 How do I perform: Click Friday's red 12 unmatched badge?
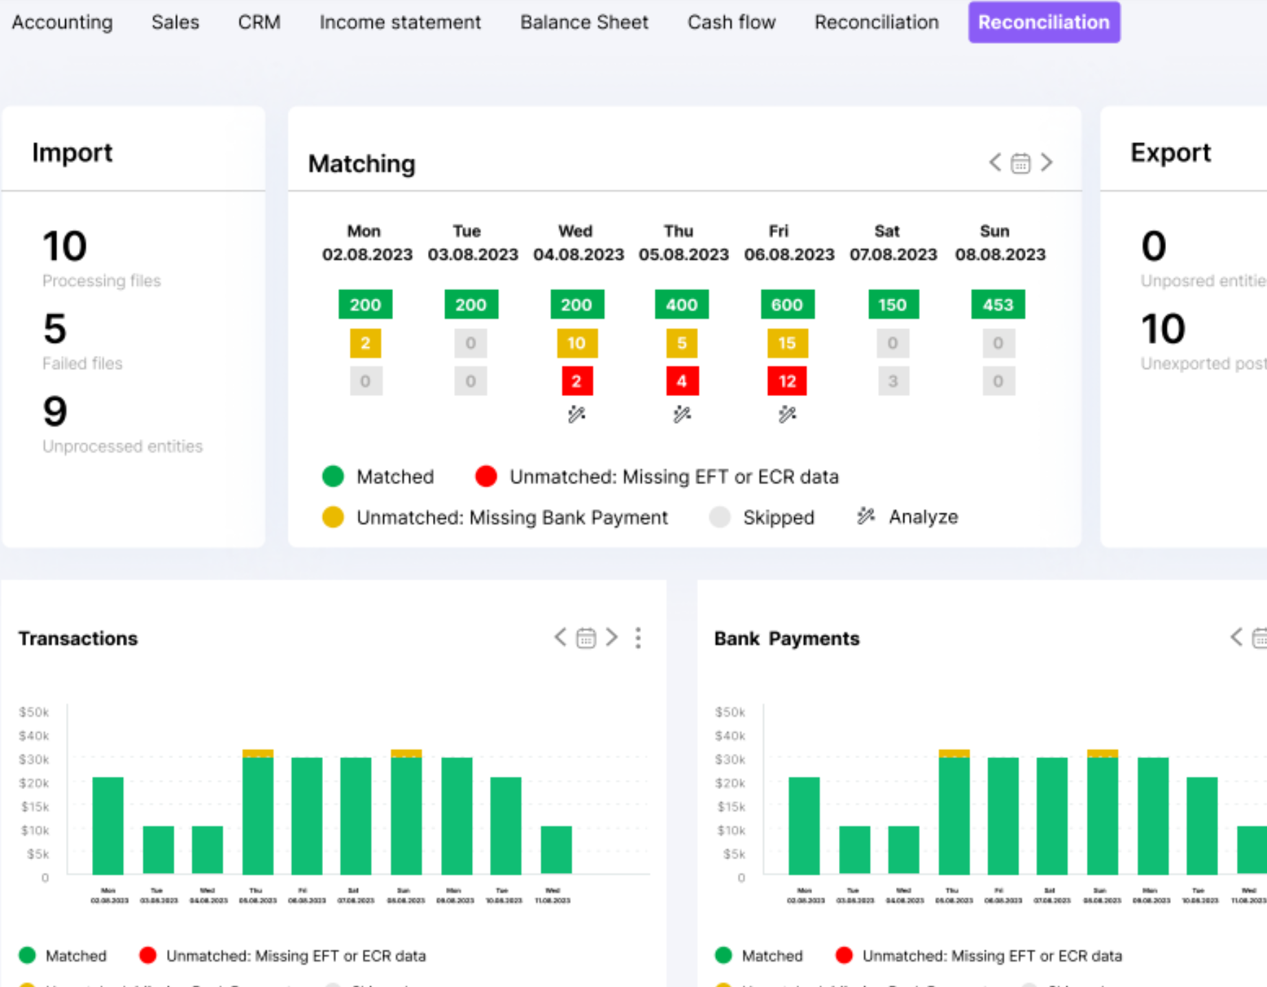click(x=787, y=381)
